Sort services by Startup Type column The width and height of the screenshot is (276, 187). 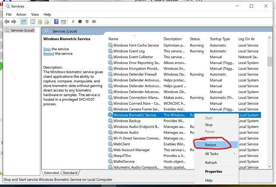220,39
